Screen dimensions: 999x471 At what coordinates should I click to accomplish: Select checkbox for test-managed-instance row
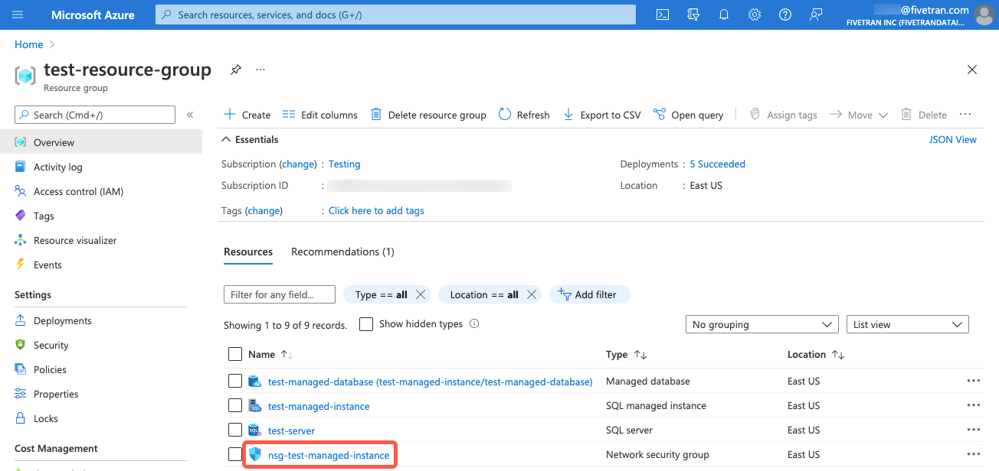[235, 405]
